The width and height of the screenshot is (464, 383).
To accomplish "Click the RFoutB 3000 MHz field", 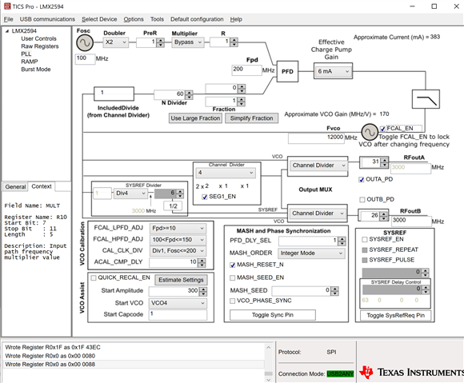I will [411, 221].
